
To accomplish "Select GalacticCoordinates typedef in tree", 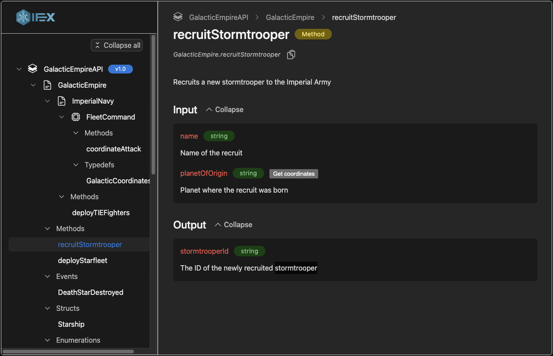I will [x=118, y=181].
